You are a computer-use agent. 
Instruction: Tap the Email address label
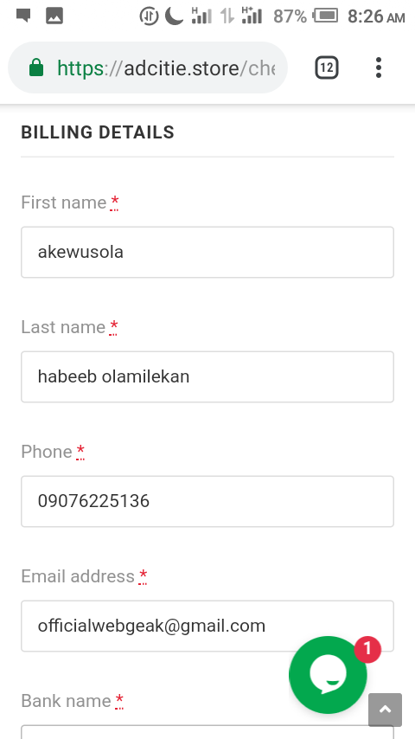[x=78, y=576]
